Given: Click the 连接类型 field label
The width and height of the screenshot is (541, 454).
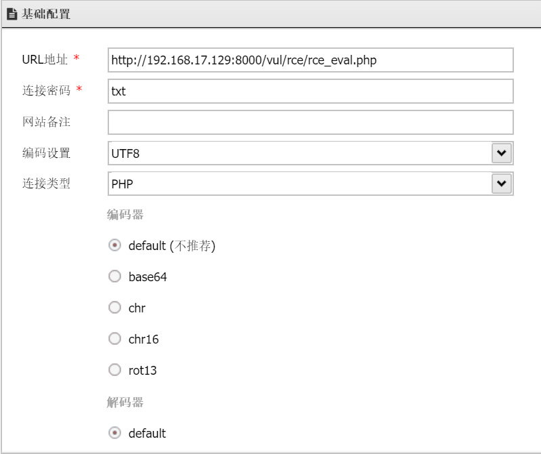Looking at the screenshot, I should coord(46,184).
